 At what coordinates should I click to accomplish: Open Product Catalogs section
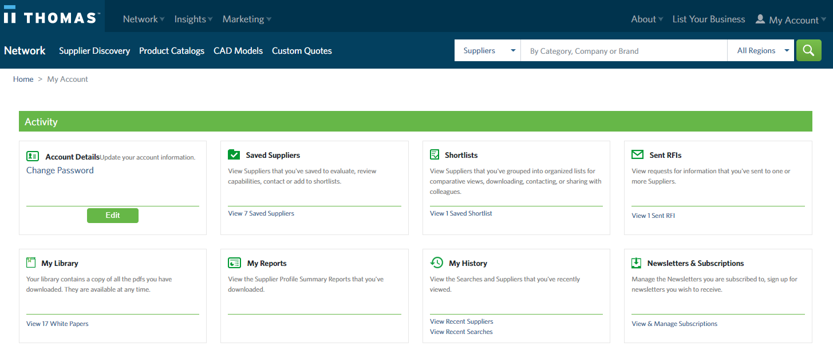(x=172, y=50)
